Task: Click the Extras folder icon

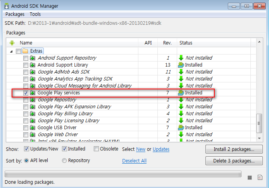Action: pyautogui.click(x=26, y=51)
